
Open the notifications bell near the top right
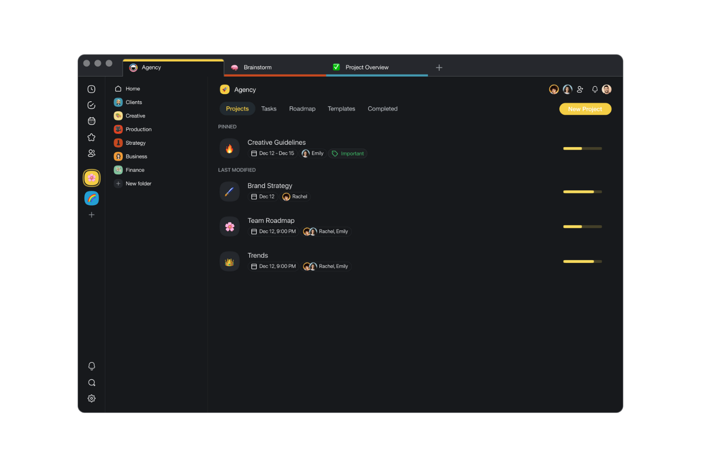pyautogui.click(x=595, y=89)
